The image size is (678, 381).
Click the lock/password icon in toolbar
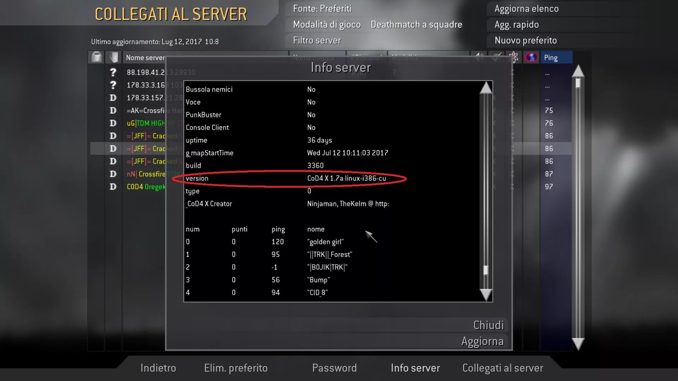[96, 57]
